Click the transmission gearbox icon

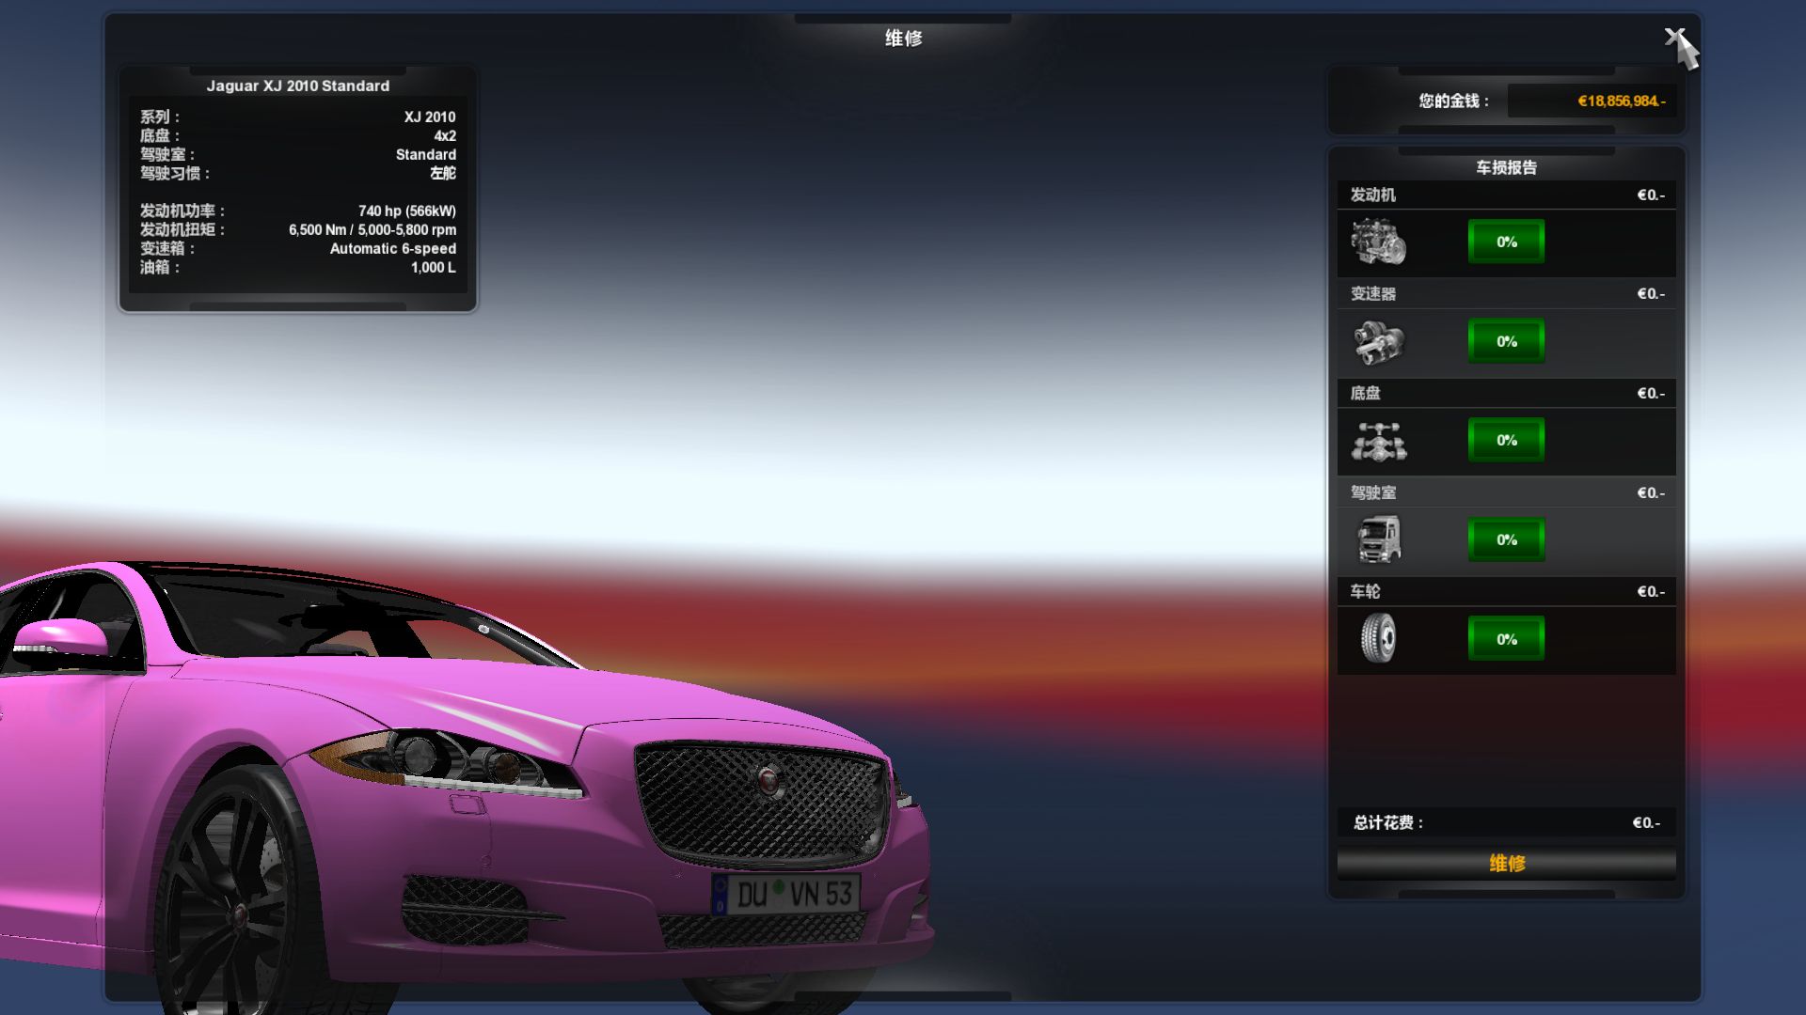point(1378,342)
